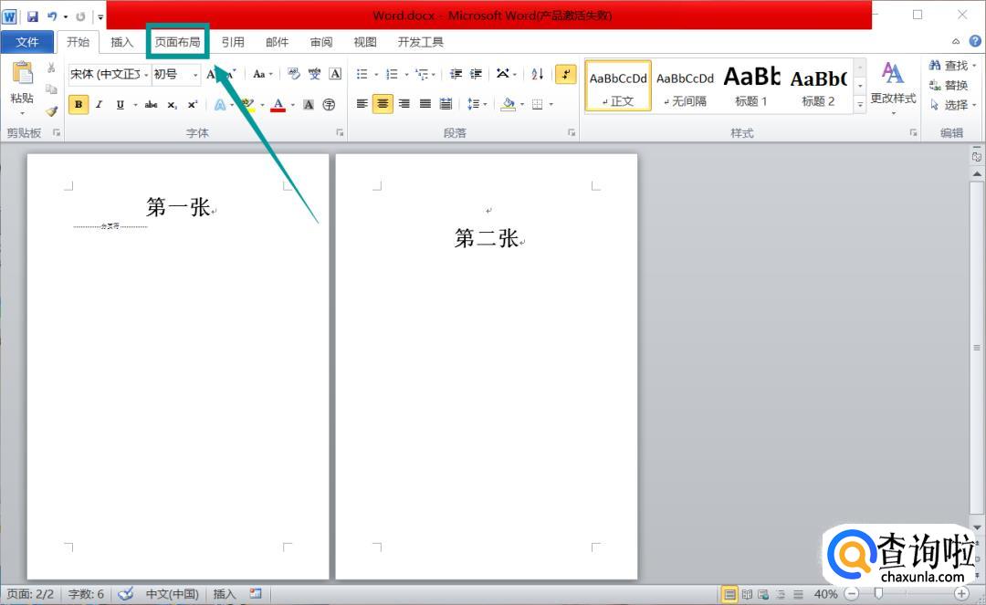Viewport: 986px width, 605px height.
Task: Apply strikethrough formatting
Action: point(151,104)
